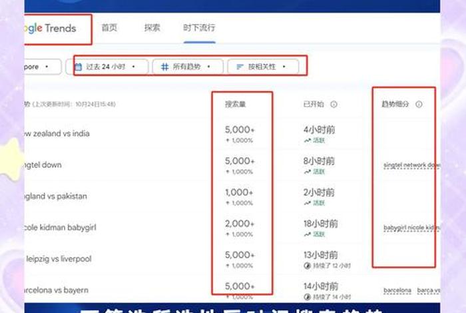Open the 过去 24 小时 time filter
The width and height of the screenshot is (466, 313).
pyautogui.click(x=107, y=67)
